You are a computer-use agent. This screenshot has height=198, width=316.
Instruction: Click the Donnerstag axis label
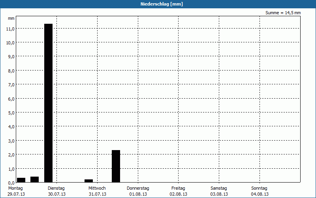[138, 188]
